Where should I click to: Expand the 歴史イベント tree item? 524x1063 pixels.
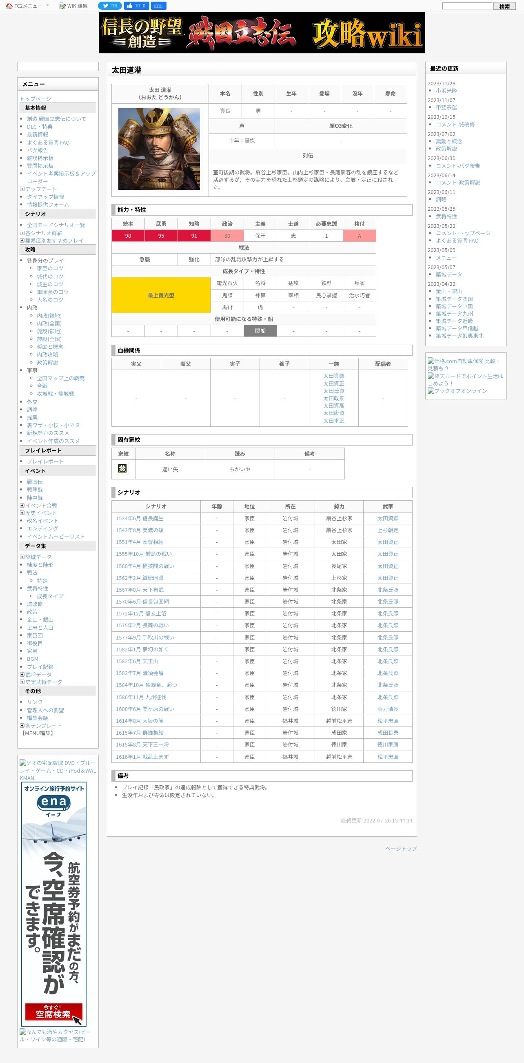(x=22, y=513)
